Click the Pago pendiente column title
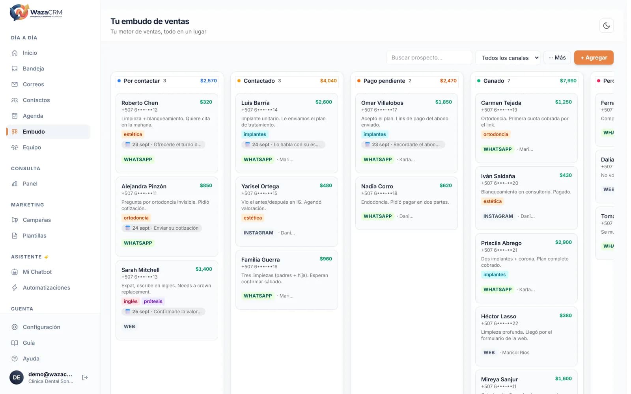631x394 pixels. 384,81
